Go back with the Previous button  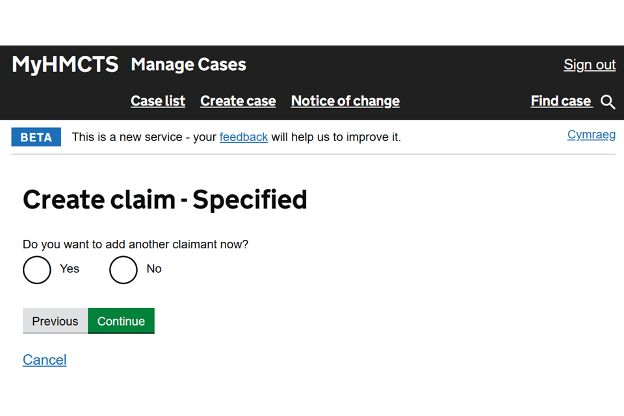(55, 321)
